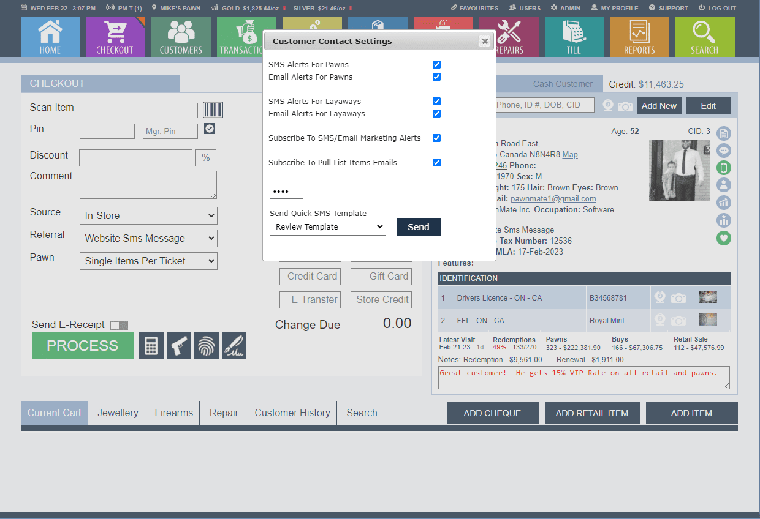This screenshot has width=760, height=519.
Task: Open the Pawn ticket type dropdown
Action: pyautogui.click(x=148, y=261)
